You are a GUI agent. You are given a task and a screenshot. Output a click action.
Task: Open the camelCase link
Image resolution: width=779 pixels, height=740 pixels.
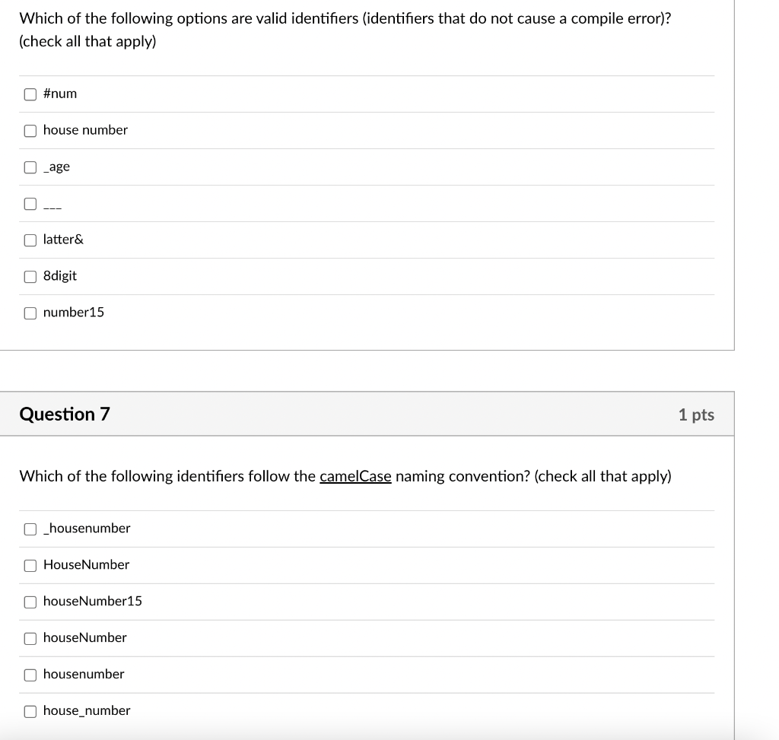[355, 476]
